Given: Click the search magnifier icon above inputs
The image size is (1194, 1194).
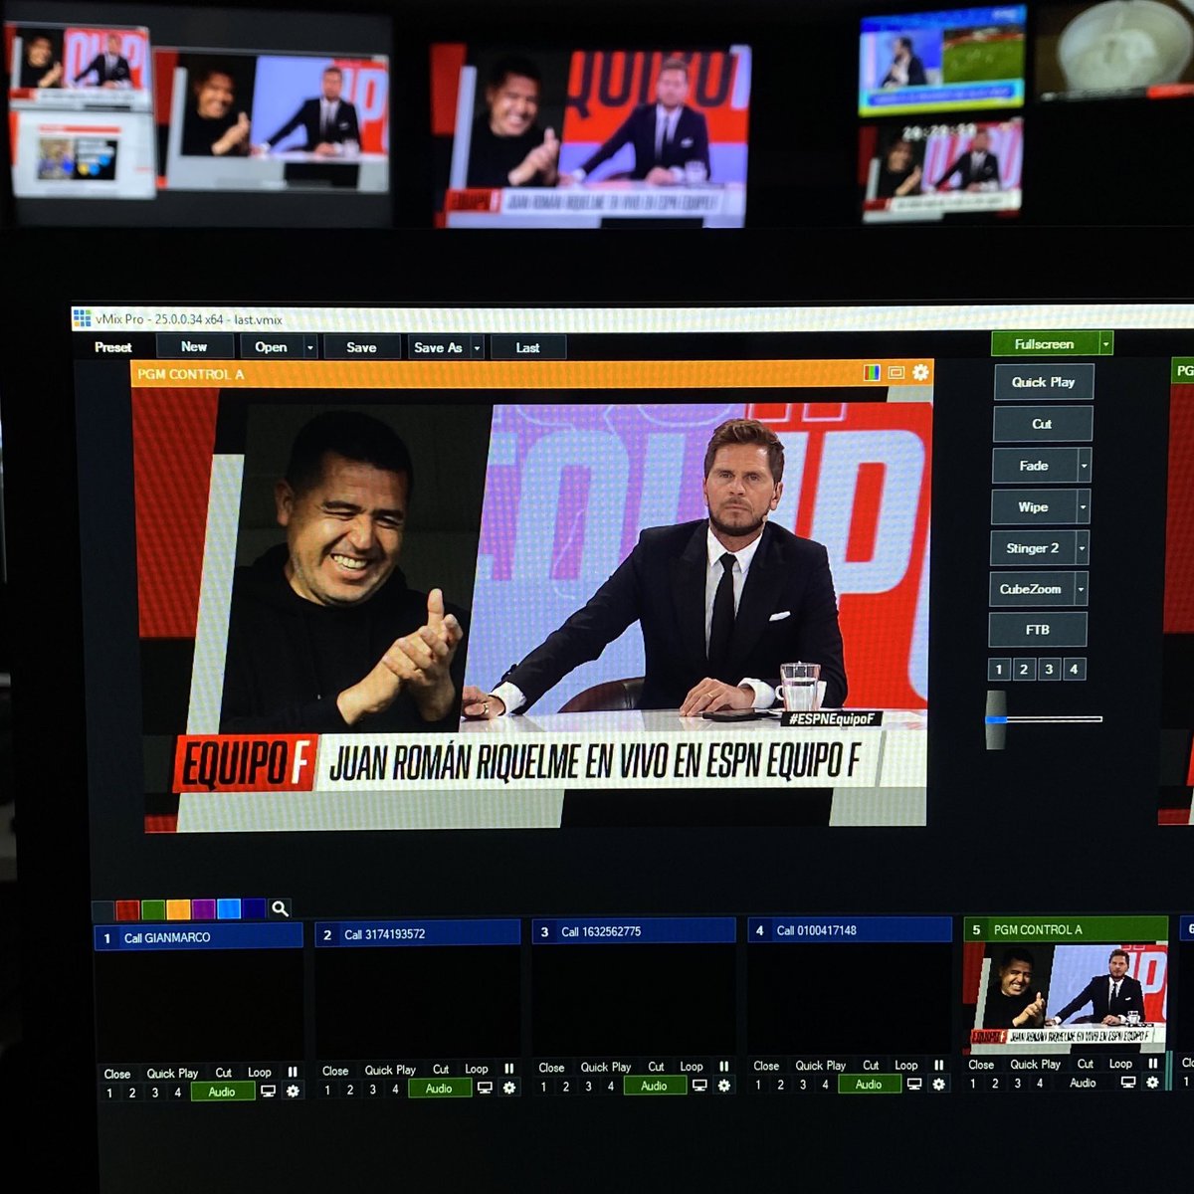Looking at the screenshot, I should (281, 908).
